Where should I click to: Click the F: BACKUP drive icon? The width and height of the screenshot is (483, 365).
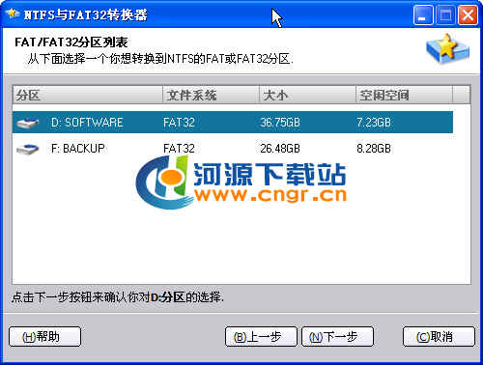pos(28,149)
